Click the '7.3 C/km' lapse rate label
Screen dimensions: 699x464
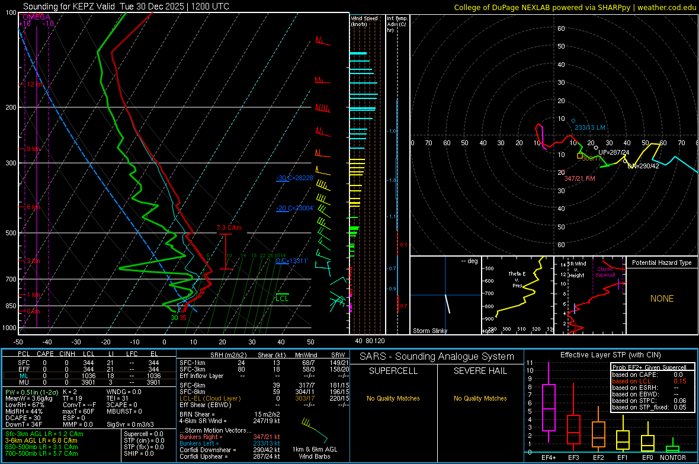(x=229, y=228)
